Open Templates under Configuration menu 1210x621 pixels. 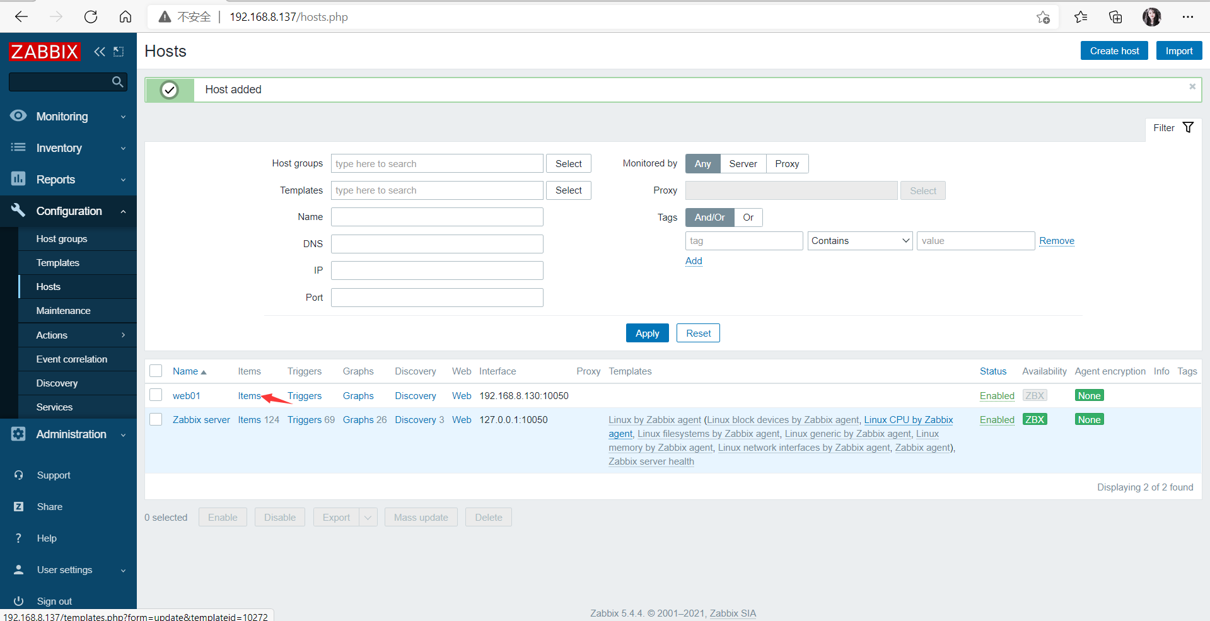[x=57, y=262]
